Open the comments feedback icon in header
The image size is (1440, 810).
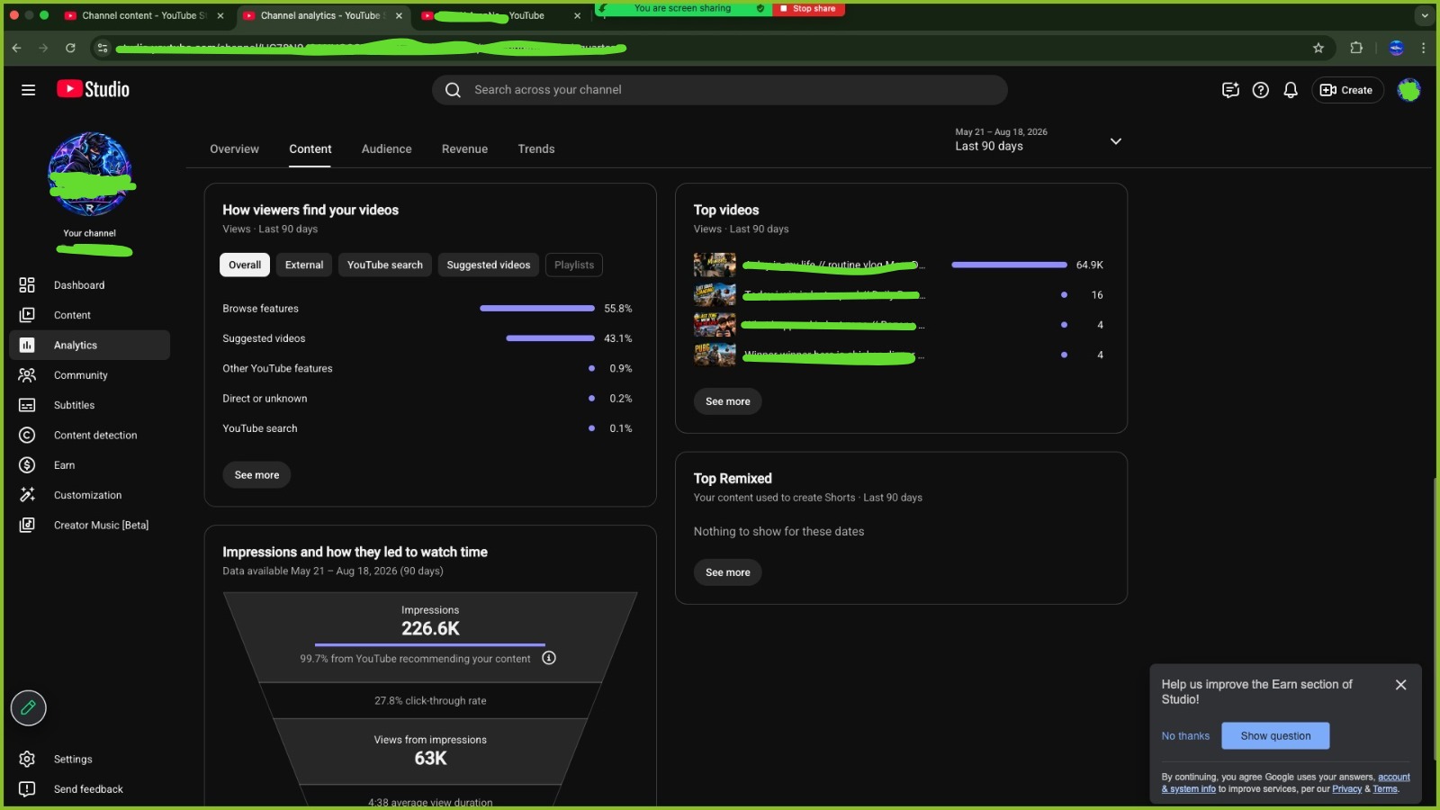(x=1230, y=90)
